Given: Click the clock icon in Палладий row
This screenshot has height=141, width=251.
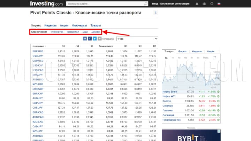Looking at the screenshot, I should click(x=218, y=115).
